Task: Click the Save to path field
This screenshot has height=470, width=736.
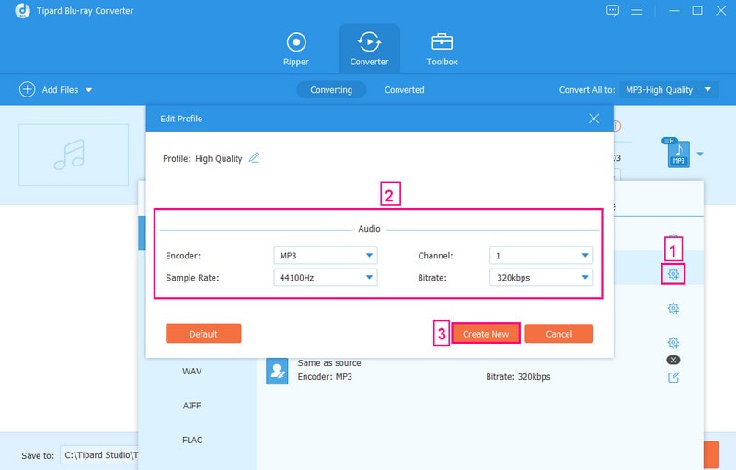Action: point(99,455)
